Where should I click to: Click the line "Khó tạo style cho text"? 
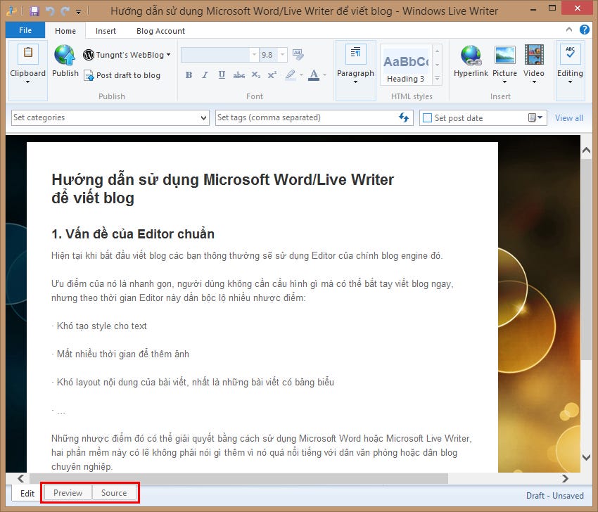pyautogui.click(x=101, y=326)
